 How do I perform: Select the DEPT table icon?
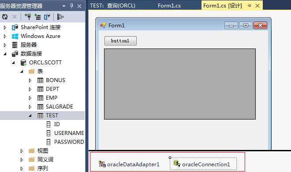[x=40, y=89]
